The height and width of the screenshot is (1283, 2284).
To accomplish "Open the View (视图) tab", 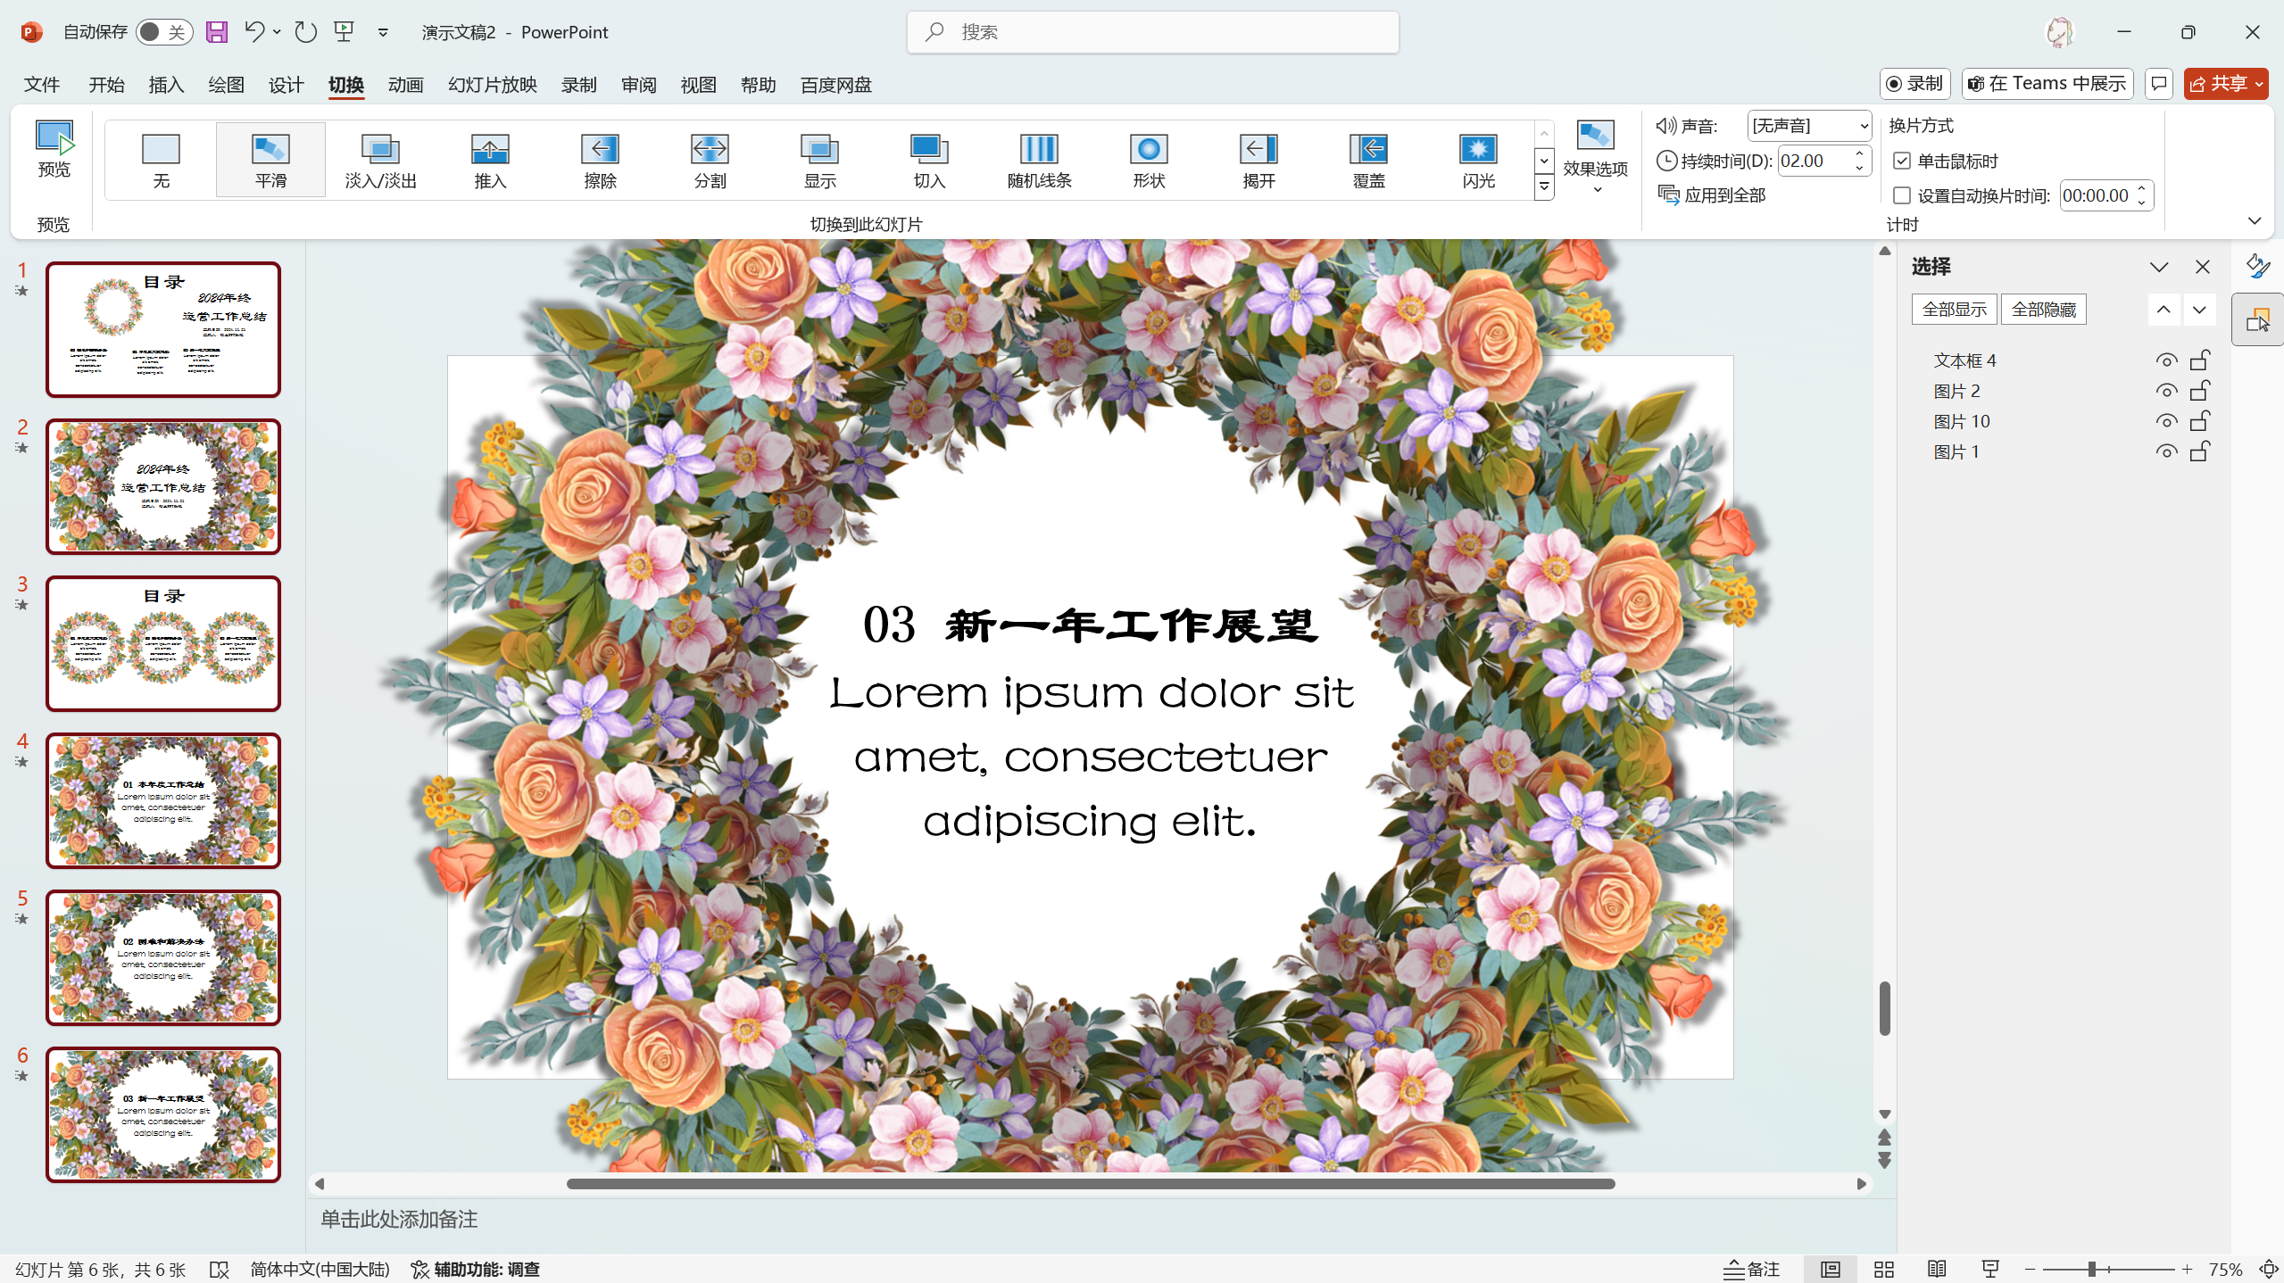I will (x=698, y=85).
